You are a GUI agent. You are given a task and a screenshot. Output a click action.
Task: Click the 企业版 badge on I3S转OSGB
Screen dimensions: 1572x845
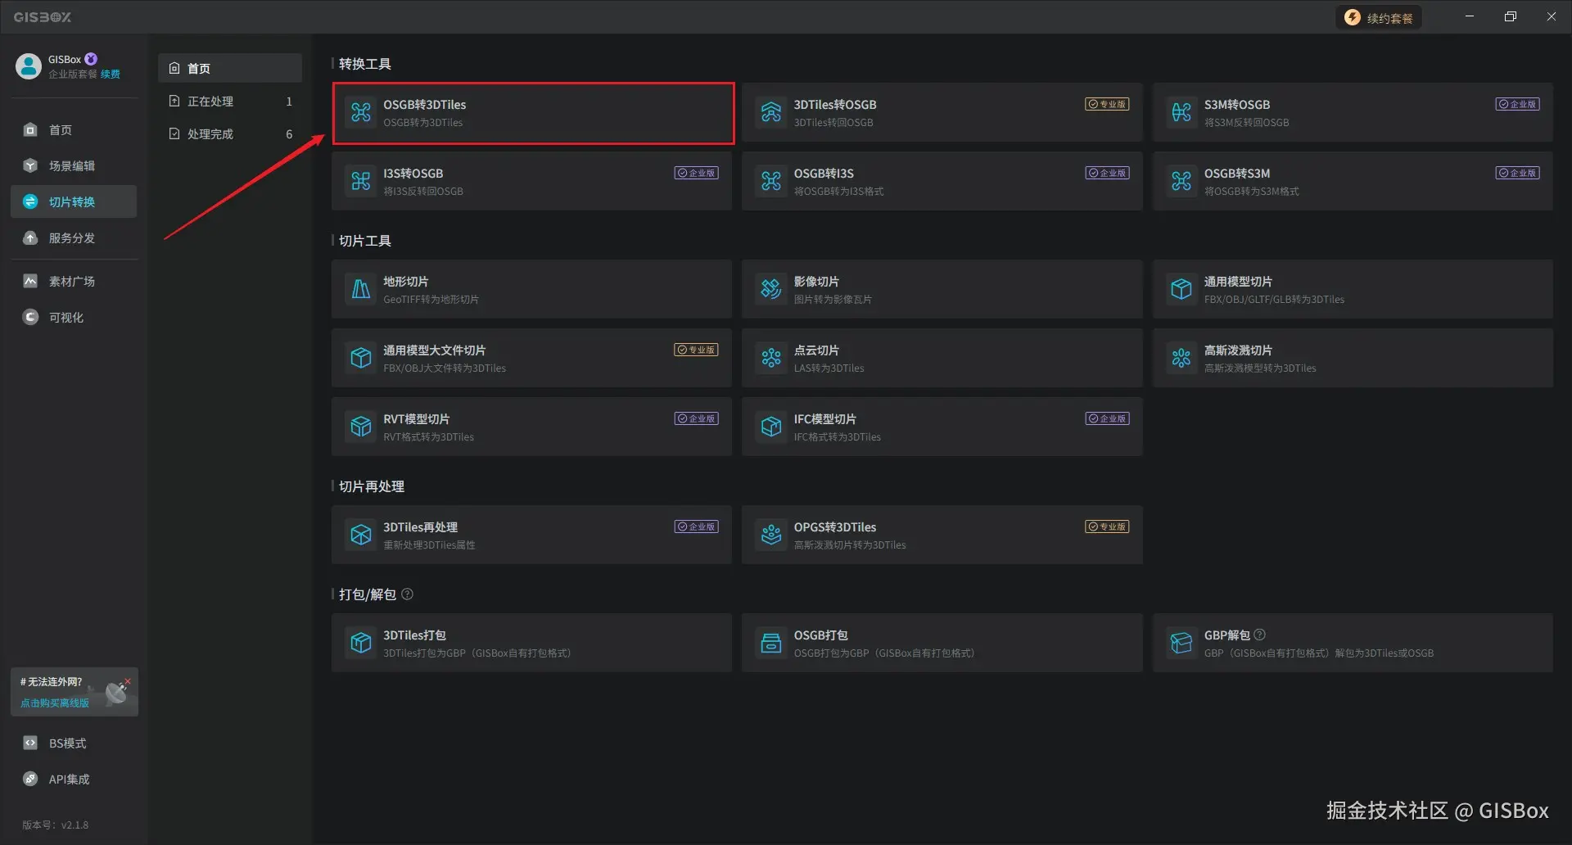(x=697, y=173)
